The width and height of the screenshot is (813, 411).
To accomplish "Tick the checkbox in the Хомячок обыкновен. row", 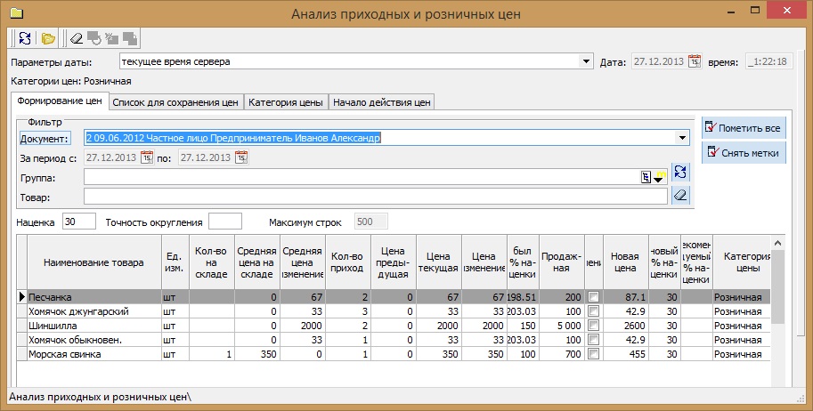I will point(594,340).
